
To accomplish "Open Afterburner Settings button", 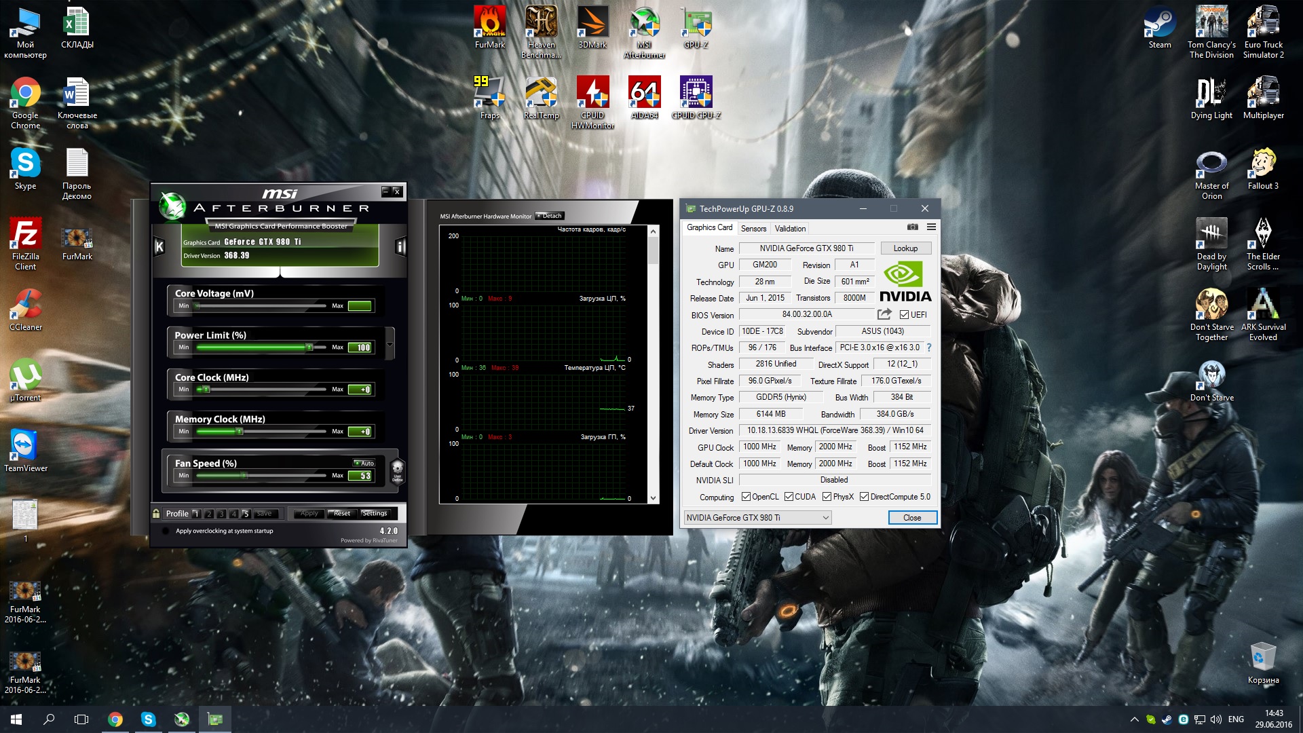I will coord(375,514).
